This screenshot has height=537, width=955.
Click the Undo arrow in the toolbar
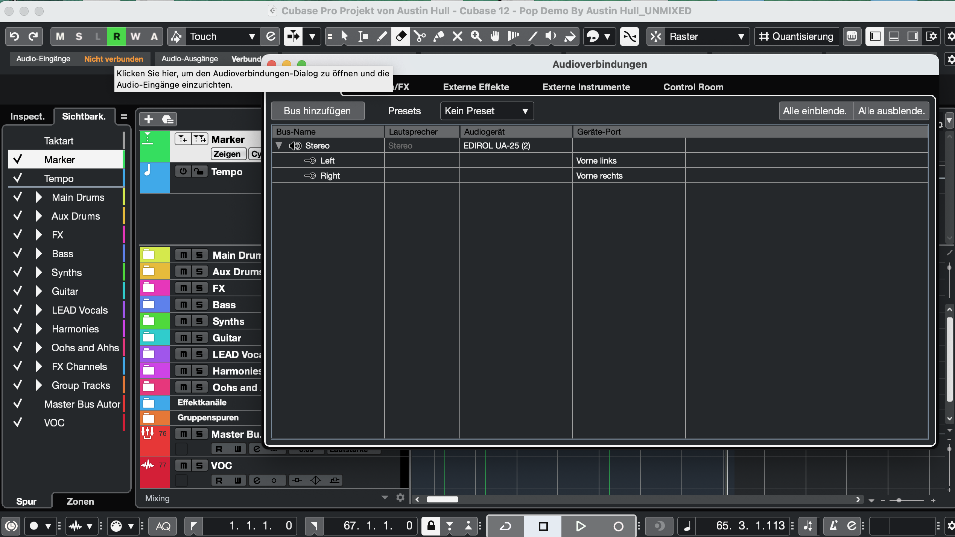click(x=14, y=36)
